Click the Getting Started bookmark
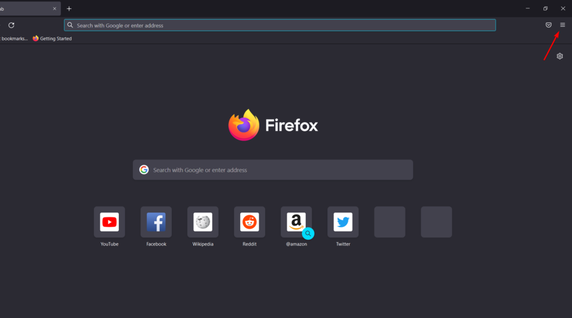The width and height of the screenshot is (572, 318). 52,38
